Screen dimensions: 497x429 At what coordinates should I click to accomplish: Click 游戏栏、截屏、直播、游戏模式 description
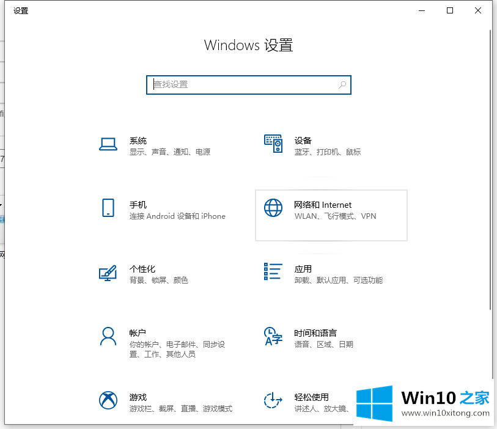[x=181, y=409]
